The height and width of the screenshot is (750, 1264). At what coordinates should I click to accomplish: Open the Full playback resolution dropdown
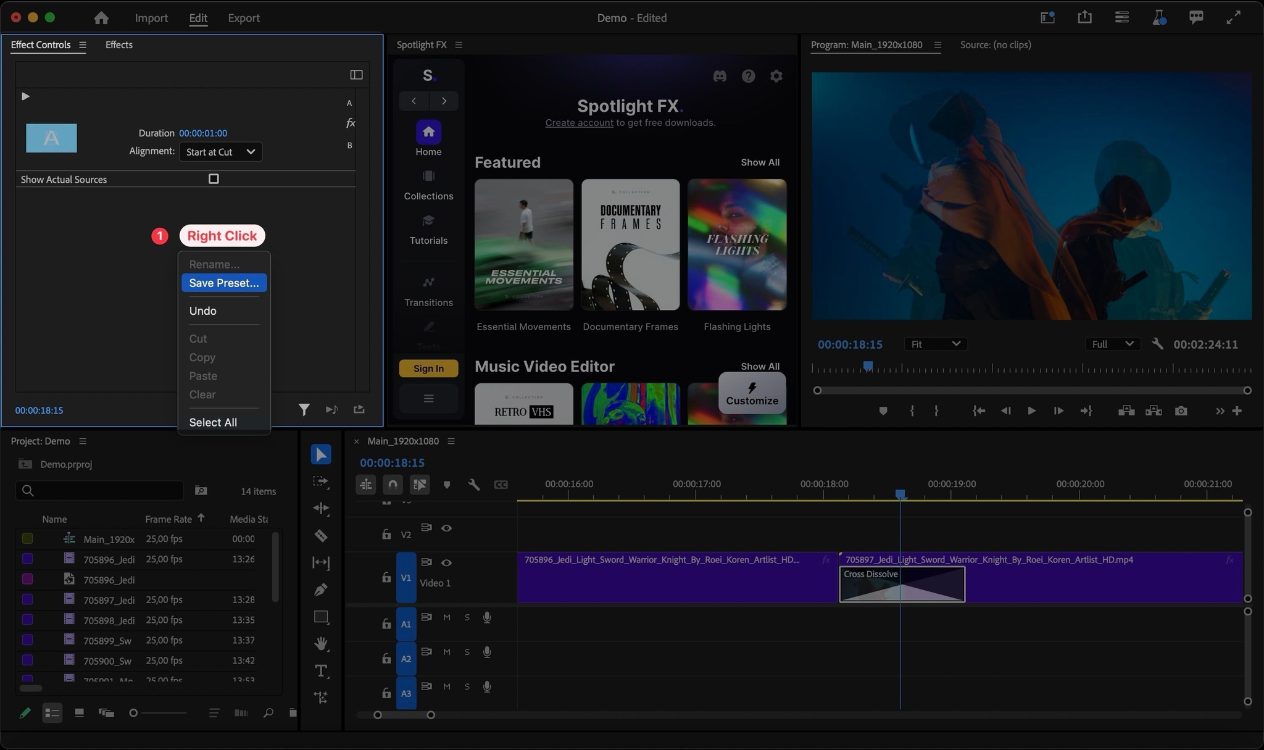pos(1112,344)
